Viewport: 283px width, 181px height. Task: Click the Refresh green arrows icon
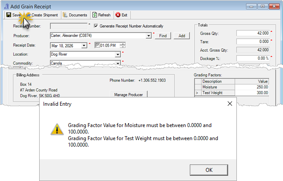click(94, 15)
